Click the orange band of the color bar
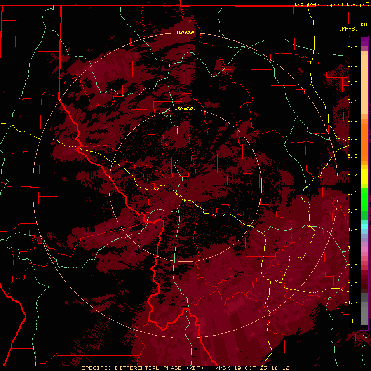371x371 pixels. (x=364, y=142)
